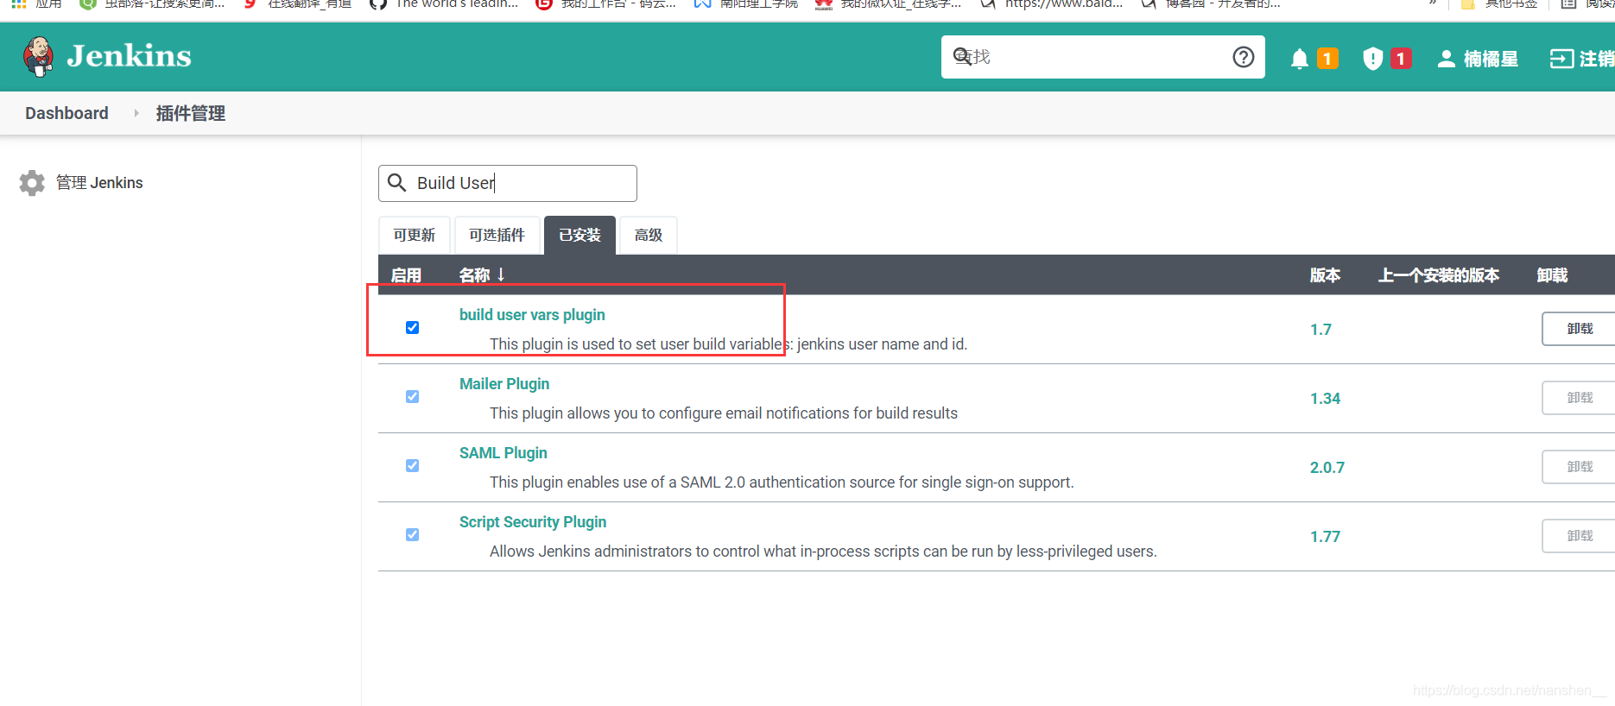Toggle build user vars plugin checkbox
Screen dimensions: 1615x706
tap(413, 327)
